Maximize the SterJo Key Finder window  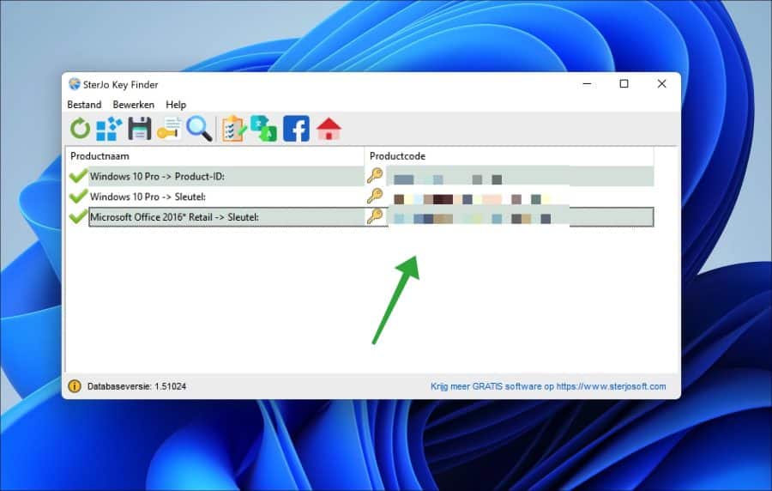pyautogui.click(x=624, y=84)
